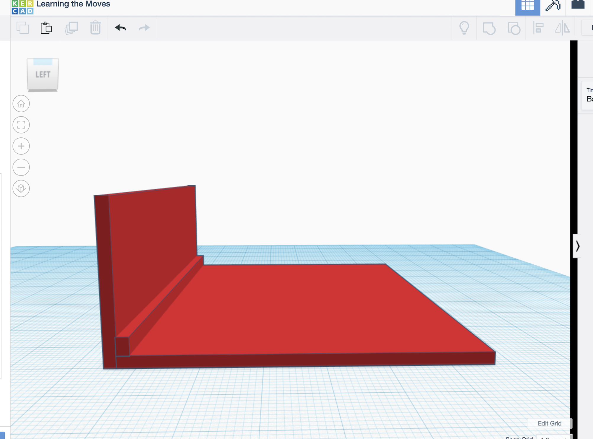Viewport: 593px width, 439px height.
Task: Click the Duplicate and repeat icon
Action: 71,28
